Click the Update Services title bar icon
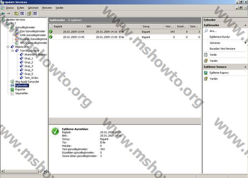This screenshot has height=178, width=248. [2, 2]
